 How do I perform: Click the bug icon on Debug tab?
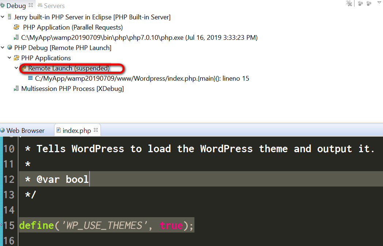click(3, 5)
